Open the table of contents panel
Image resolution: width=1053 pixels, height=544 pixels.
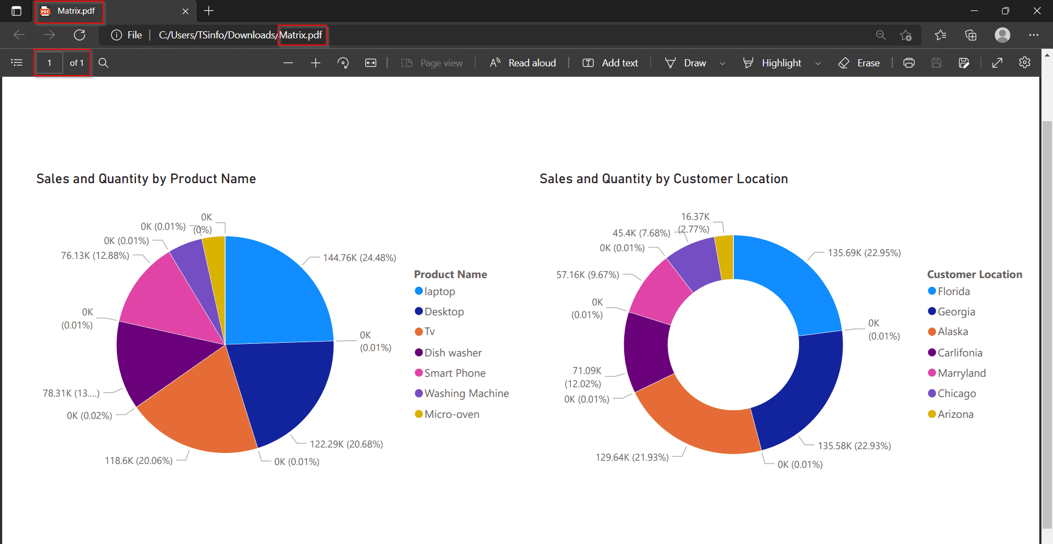point(16,63)
